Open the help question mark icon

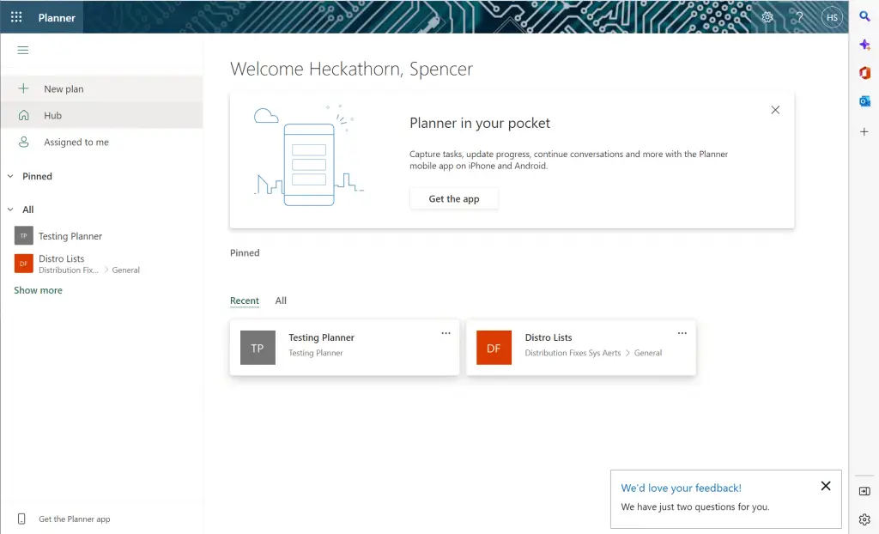pyautogui.click(x=800, y=17)
